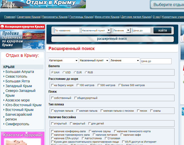Open the Населенный пункт dropdown in top search bar
The width and height of the screenshot is (184, 145).
[96, 30]
